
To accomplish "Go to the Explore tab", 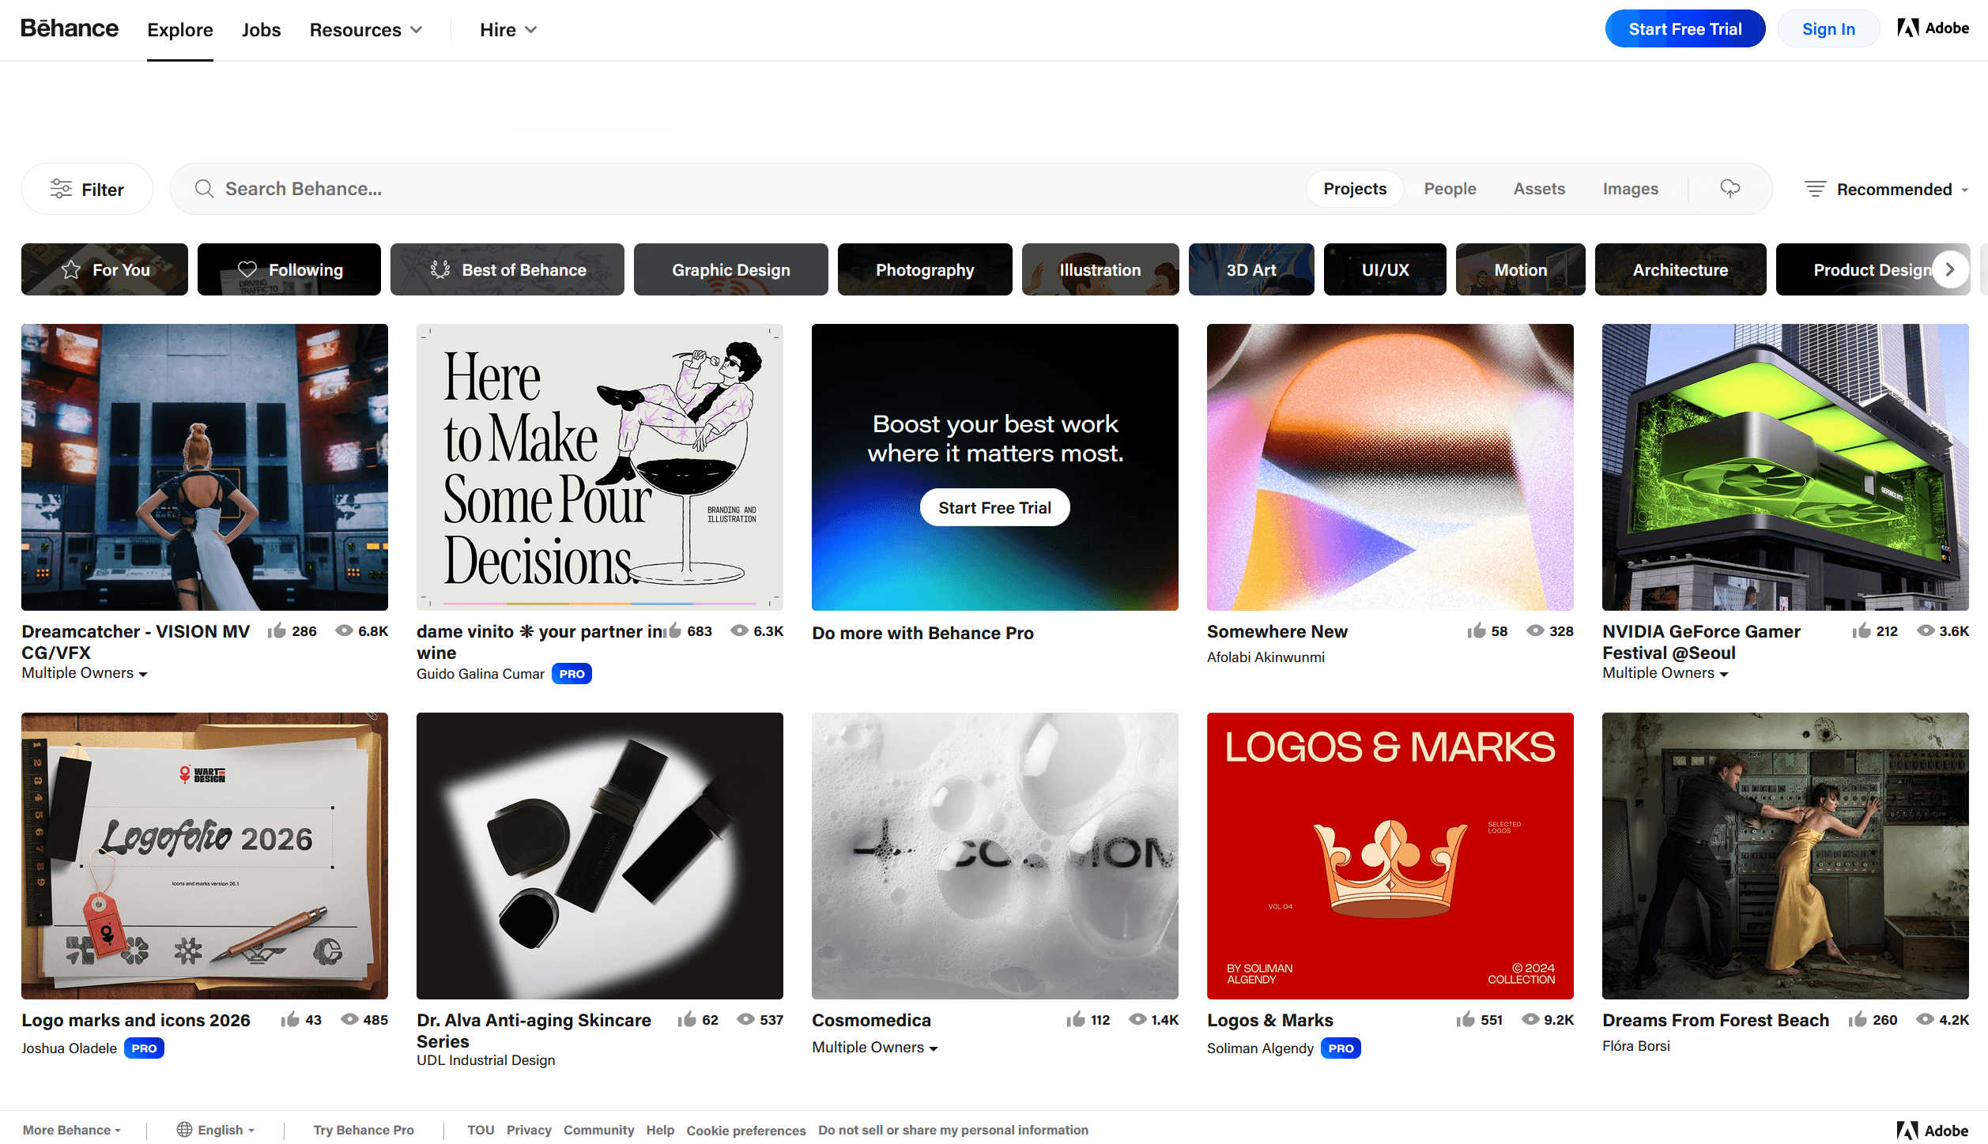I will [180, 29].
